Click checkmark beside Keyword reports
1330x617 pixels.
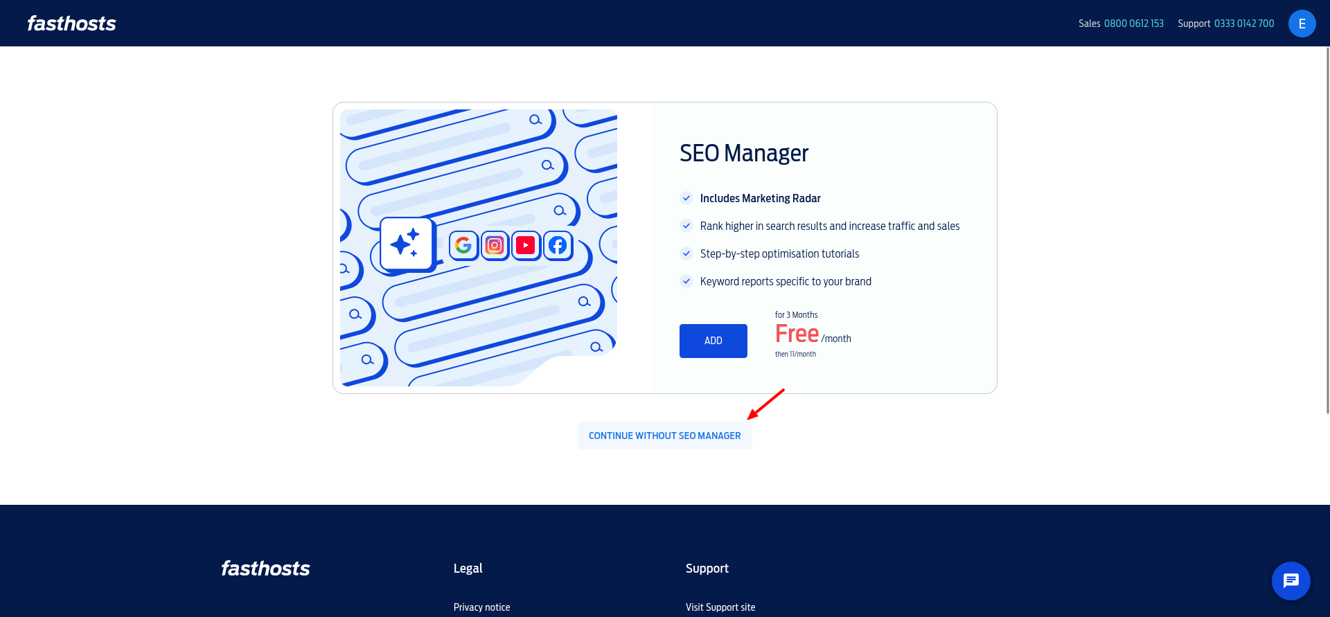click(x=686, y=281)
